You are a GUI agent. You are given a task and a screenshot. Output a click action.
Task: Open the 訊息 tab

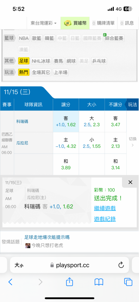tap(127, 23)
